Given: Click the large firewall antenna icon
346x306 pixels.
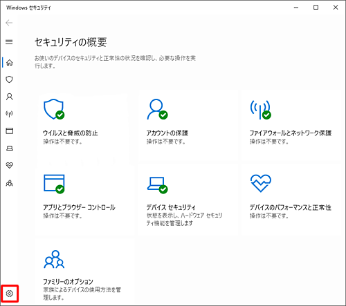Looking at the screenshot, I should pyautogui.click(x=261, y=110).
